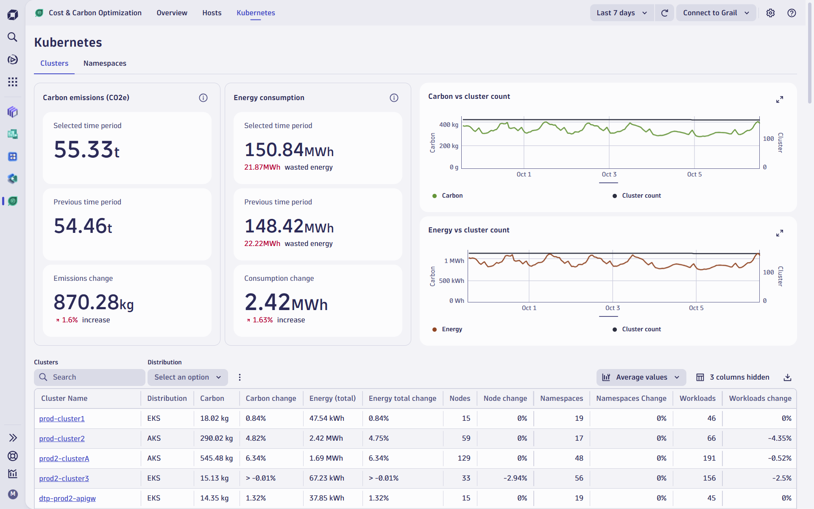Viewport: 814px width, 509px height.
Task: Open the Average values dropdown above the table
Action: pyautogui.click(x=640, y=377)
